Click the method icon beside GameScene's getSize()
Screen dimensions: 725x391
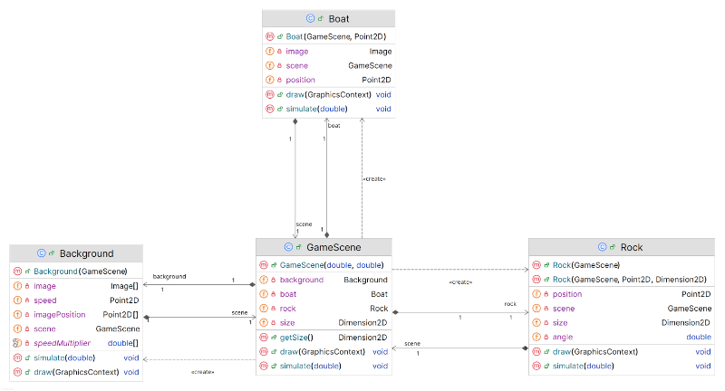point(264,337)
